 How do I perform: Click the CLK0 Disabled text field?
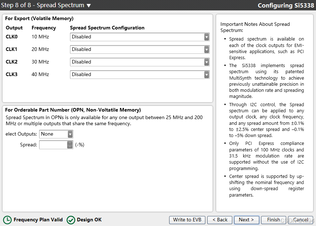(137, 37)
